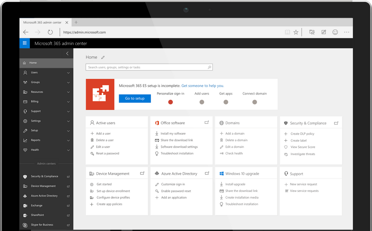
Task: Click Add a user link
Action: click(103, 134)
